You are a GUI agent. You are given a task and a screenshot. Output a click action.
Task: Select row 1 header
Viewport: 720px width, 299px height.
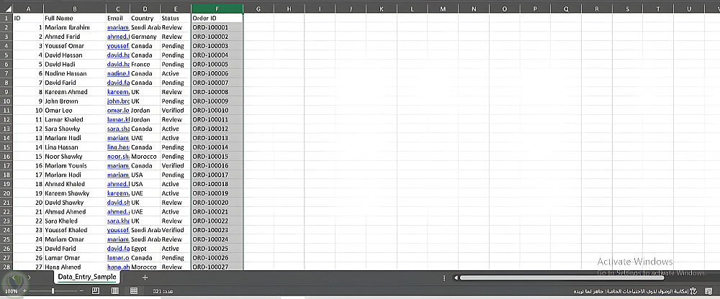coord(6,18)
